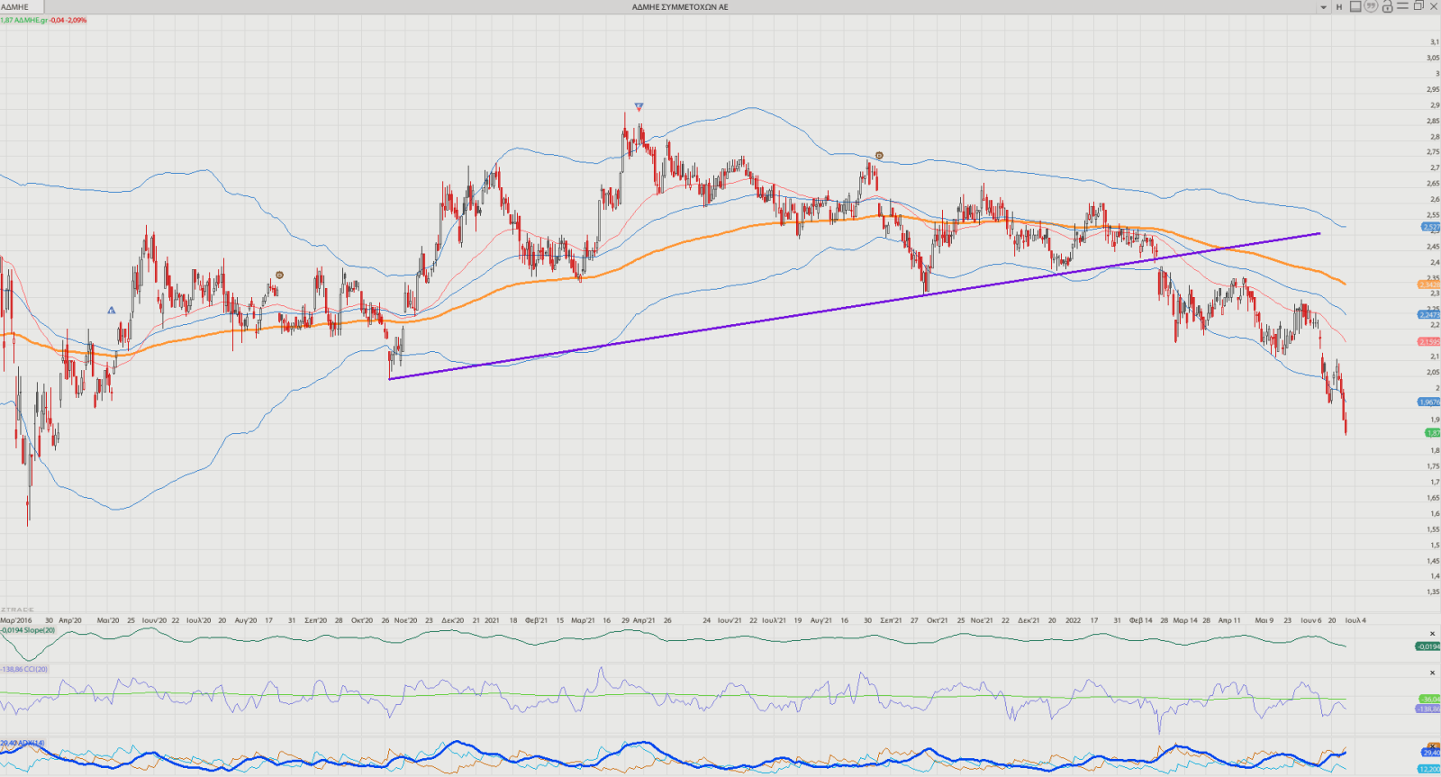
Task: Click the 'H' period button in the title bar
Action: (1339, 7)
